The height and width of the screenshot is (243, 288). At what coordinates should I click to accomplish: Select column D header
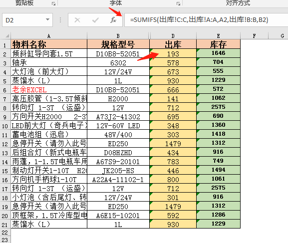coord(173,36)
